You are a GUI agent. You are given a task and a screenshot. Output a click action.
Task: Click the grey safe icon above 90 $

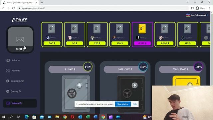(74, 29)
